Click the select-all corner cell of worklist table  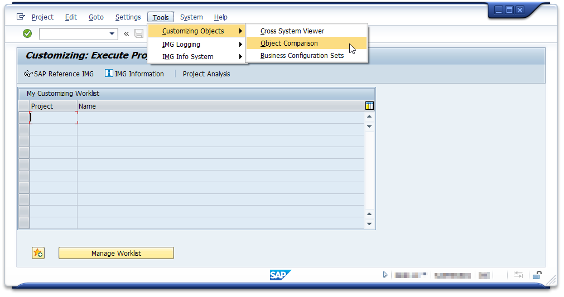[24, 106]
